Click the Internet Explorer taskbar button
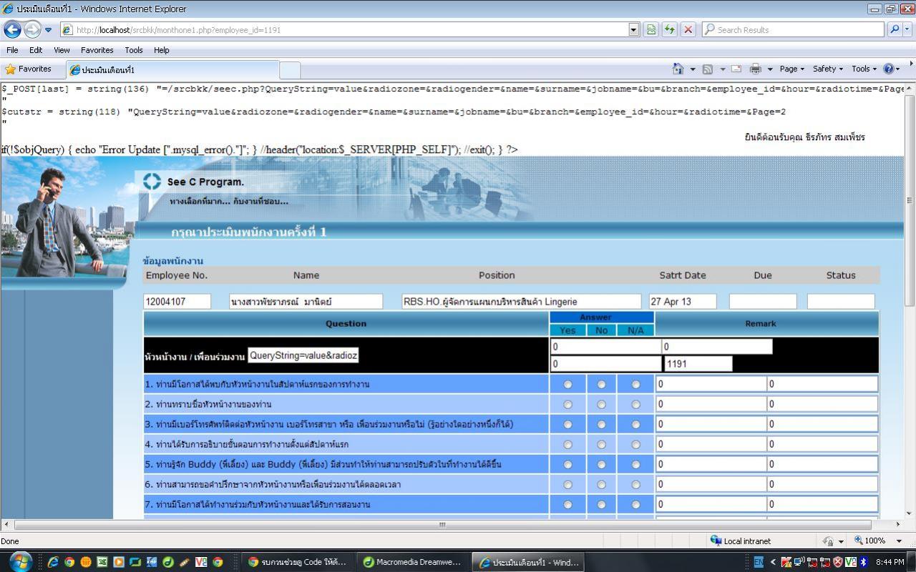The height and width of the screenshot is (572, 916). pos(529,562)
